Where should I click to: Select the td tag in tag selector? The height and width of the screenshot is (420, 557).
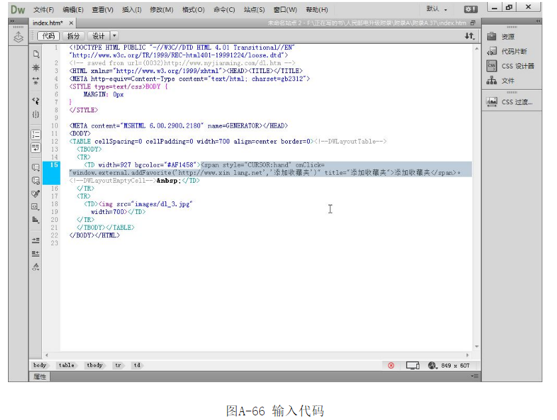136,366
